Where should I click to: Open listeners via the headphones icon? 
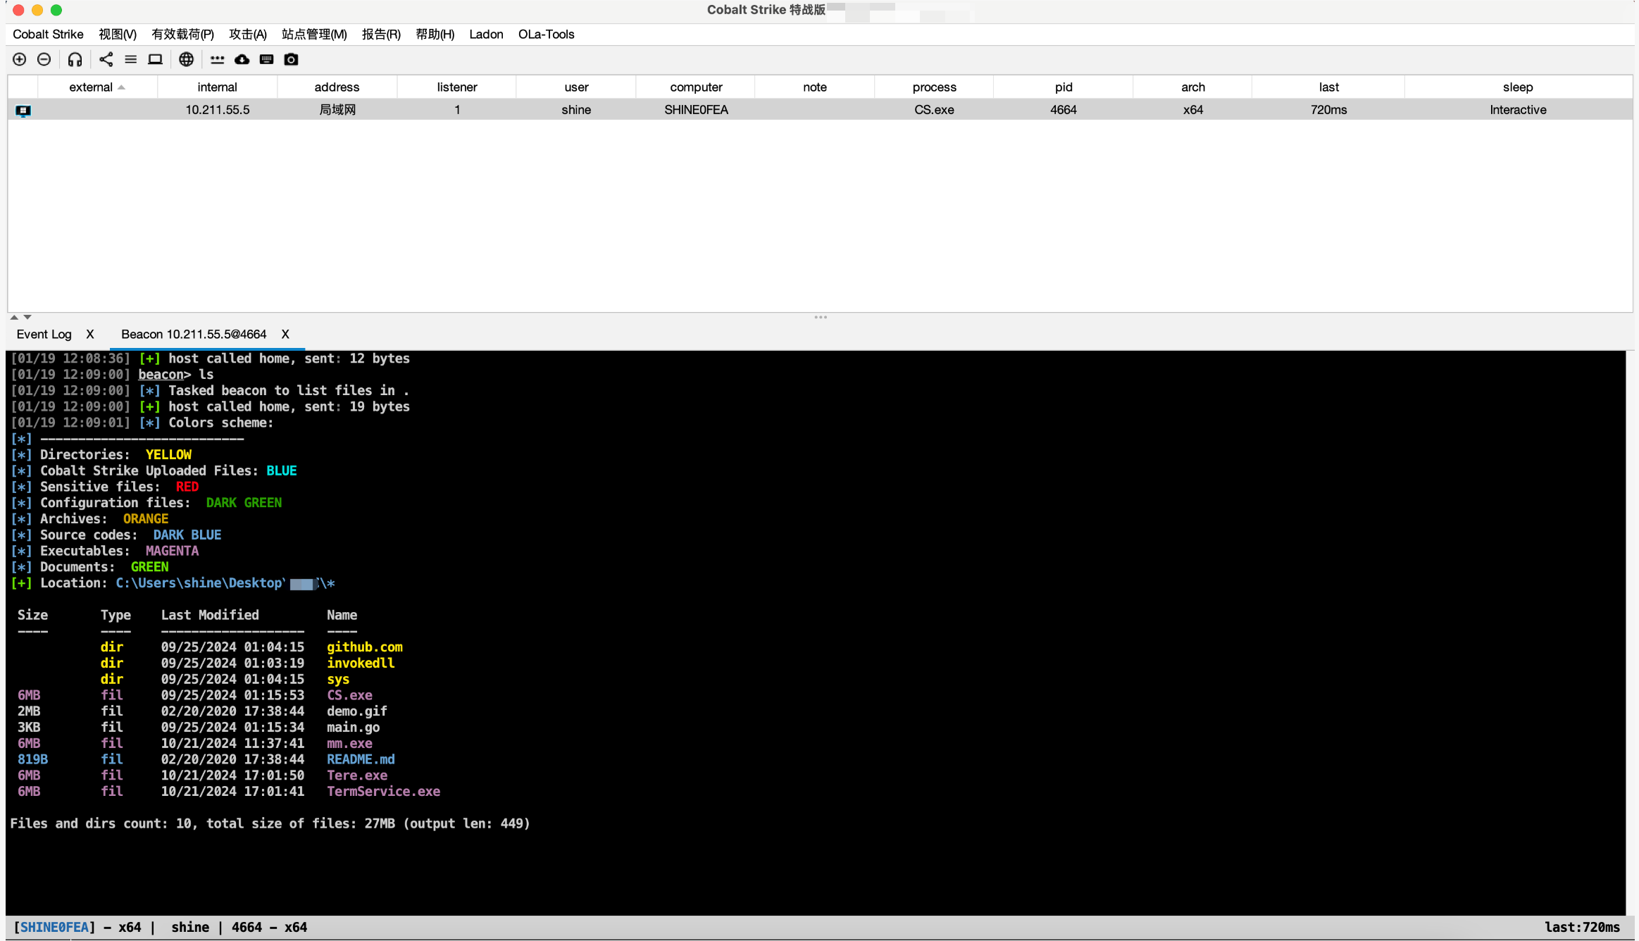point(75,60)
